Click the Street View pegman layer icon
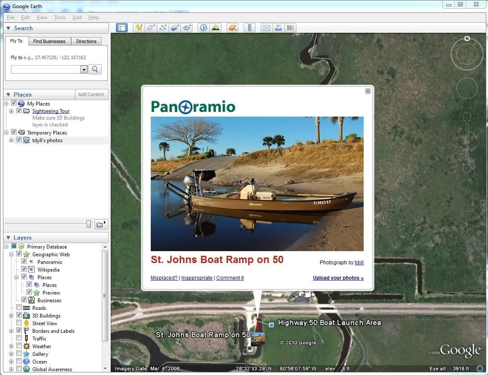This screenshot has width=488, height=375. pyautogui.click(x=26, y=323)
